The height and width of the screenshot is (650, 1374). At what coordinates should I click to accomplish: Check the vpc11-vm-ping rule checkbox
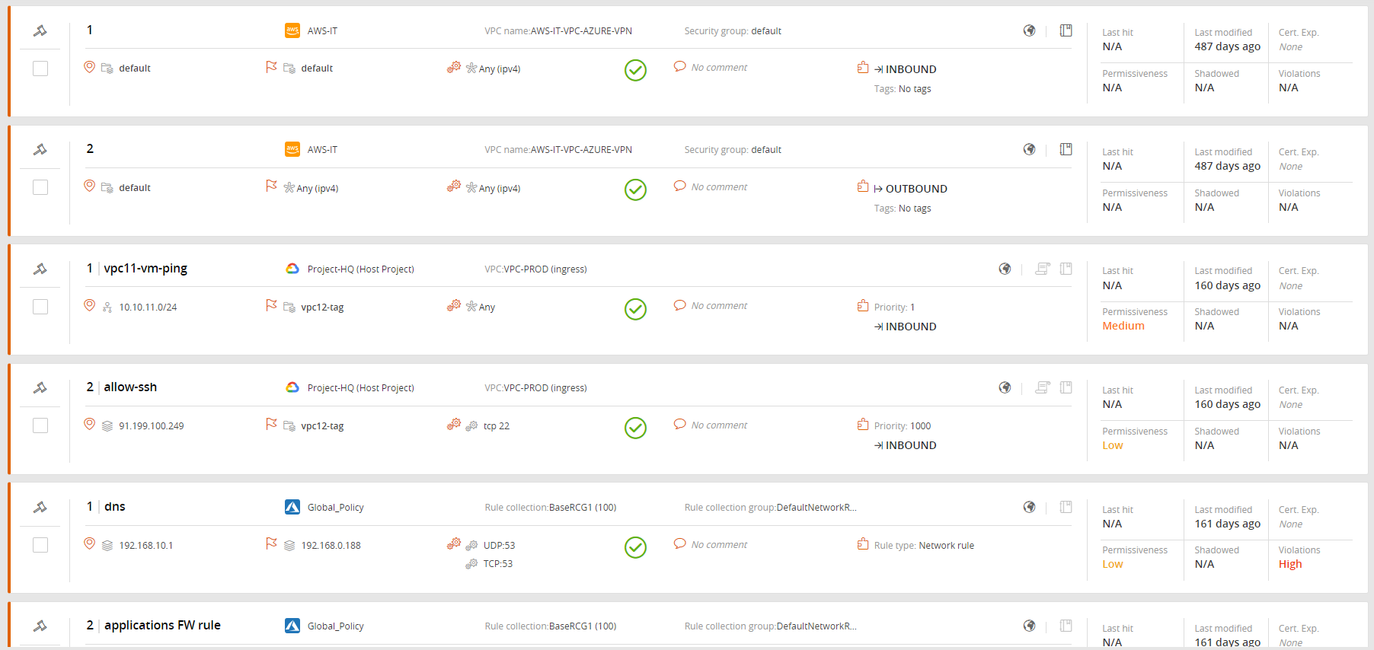click(40, 307)
